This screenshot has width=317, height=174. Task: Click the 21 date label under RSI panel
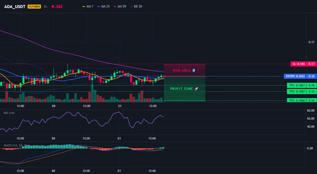point(119,138)
